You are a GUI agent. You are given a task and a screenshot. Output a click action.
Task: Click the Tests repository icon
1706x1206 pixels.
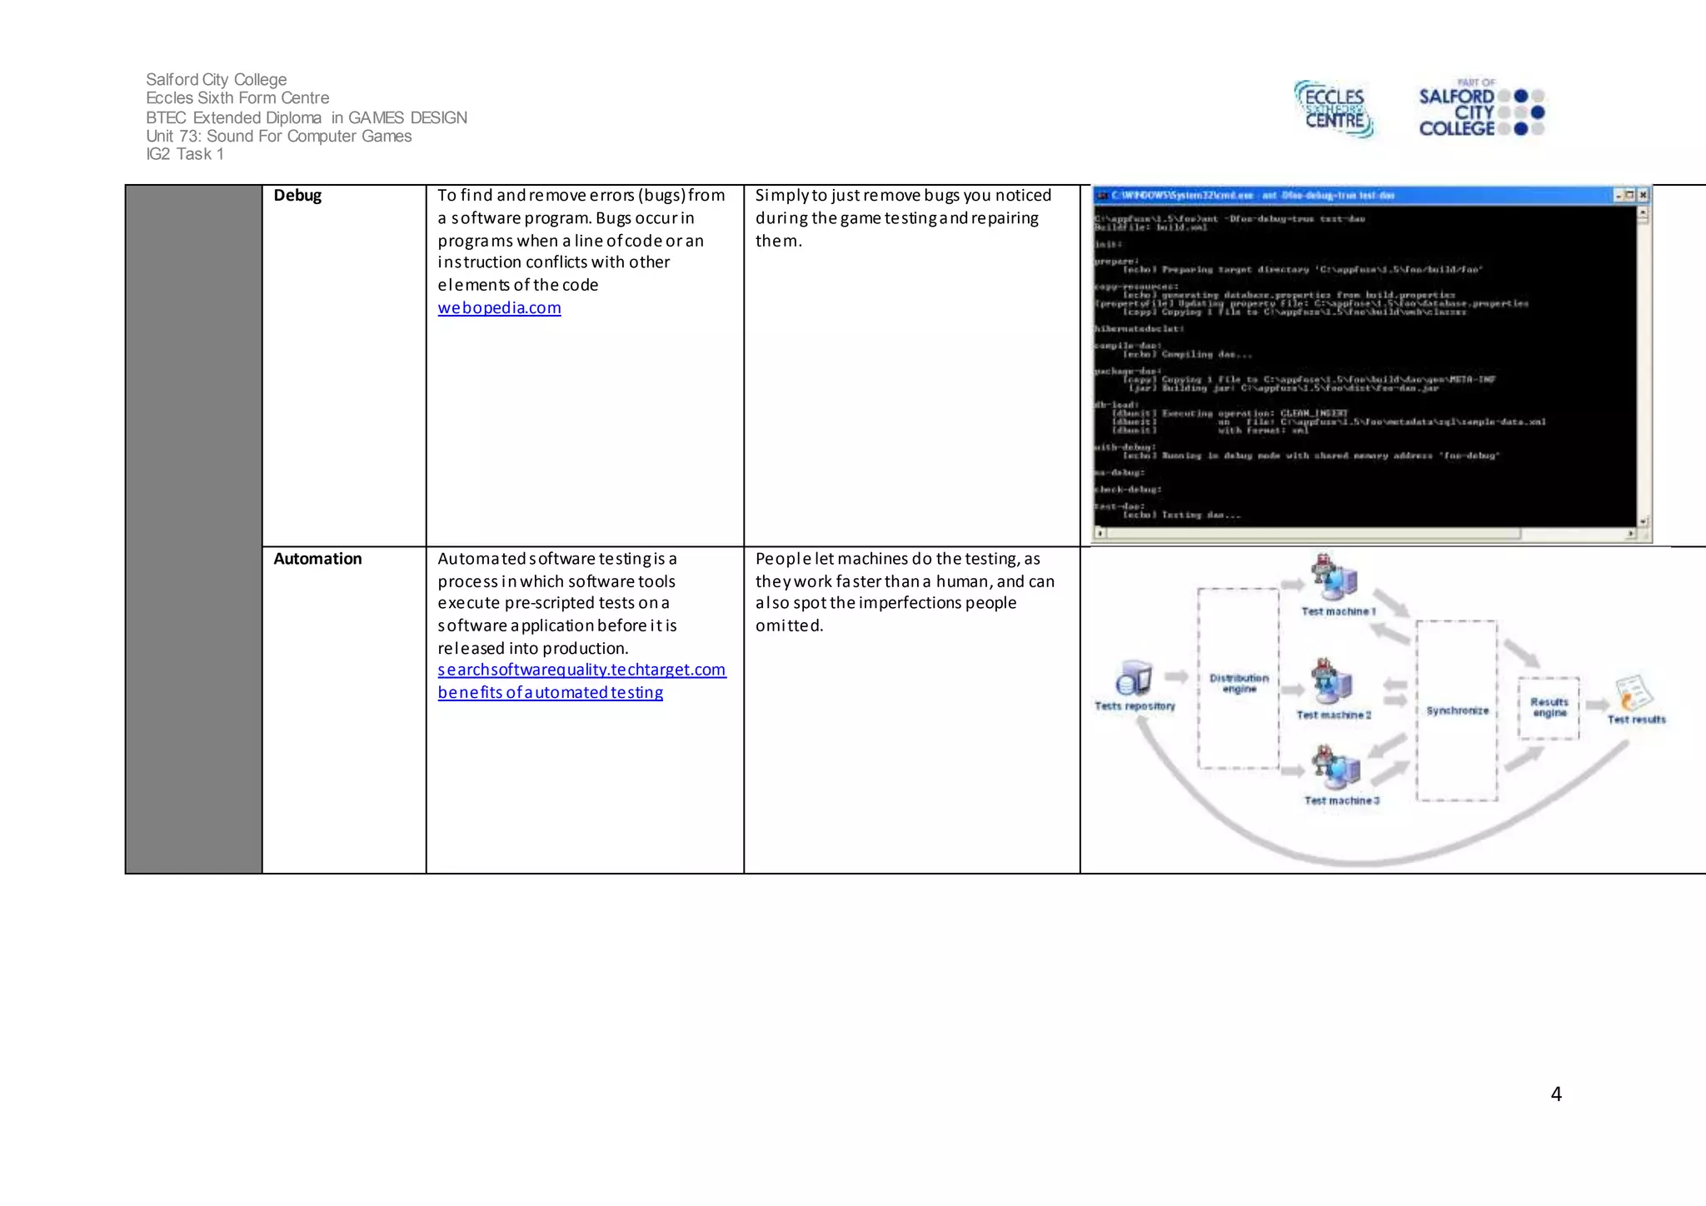1134,678
